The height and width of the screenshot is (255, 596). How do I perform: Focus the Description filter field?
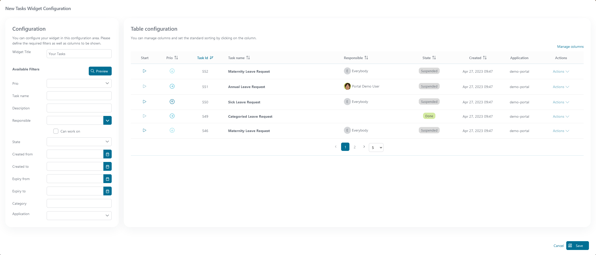tap(79, 108)
